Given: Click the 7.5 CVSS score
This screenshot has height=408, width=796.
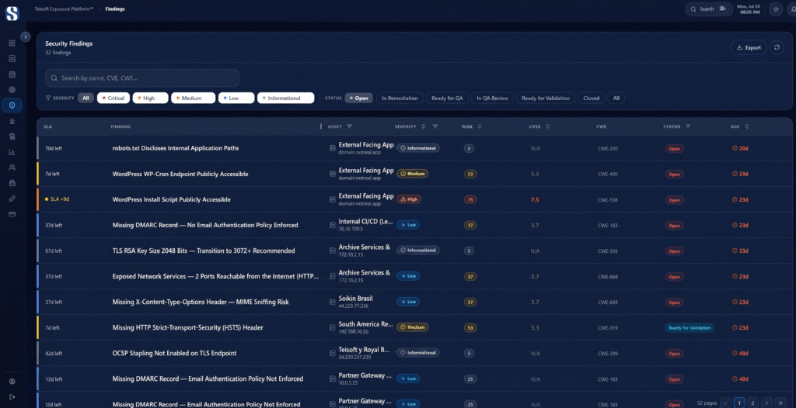Looking at the screenshot, I should (x=535, y=199).
